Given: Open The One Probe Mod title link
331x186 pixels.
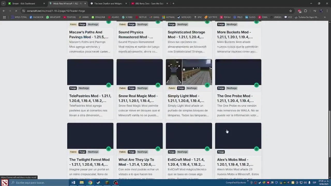Looking at the screenshot, I should [235, 98].
